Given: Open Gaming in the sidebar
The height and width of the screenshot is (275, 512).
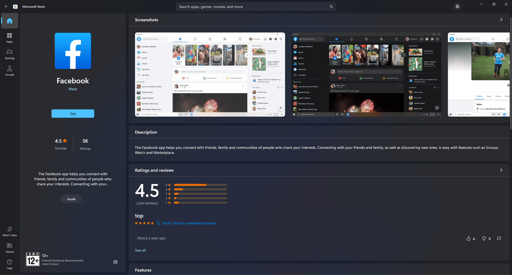Looking at the screenshot, I should (x=10, y=54).
